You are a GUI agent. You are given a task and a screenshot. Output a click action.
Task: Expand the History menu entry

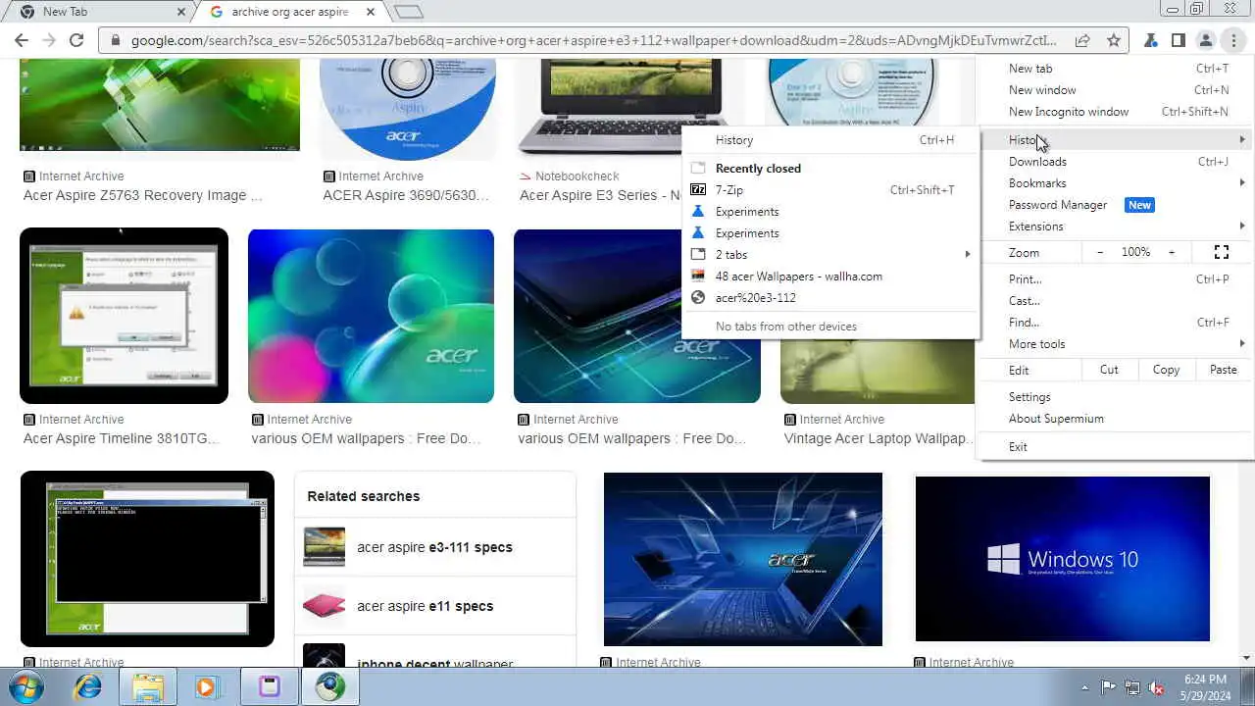1115,140
